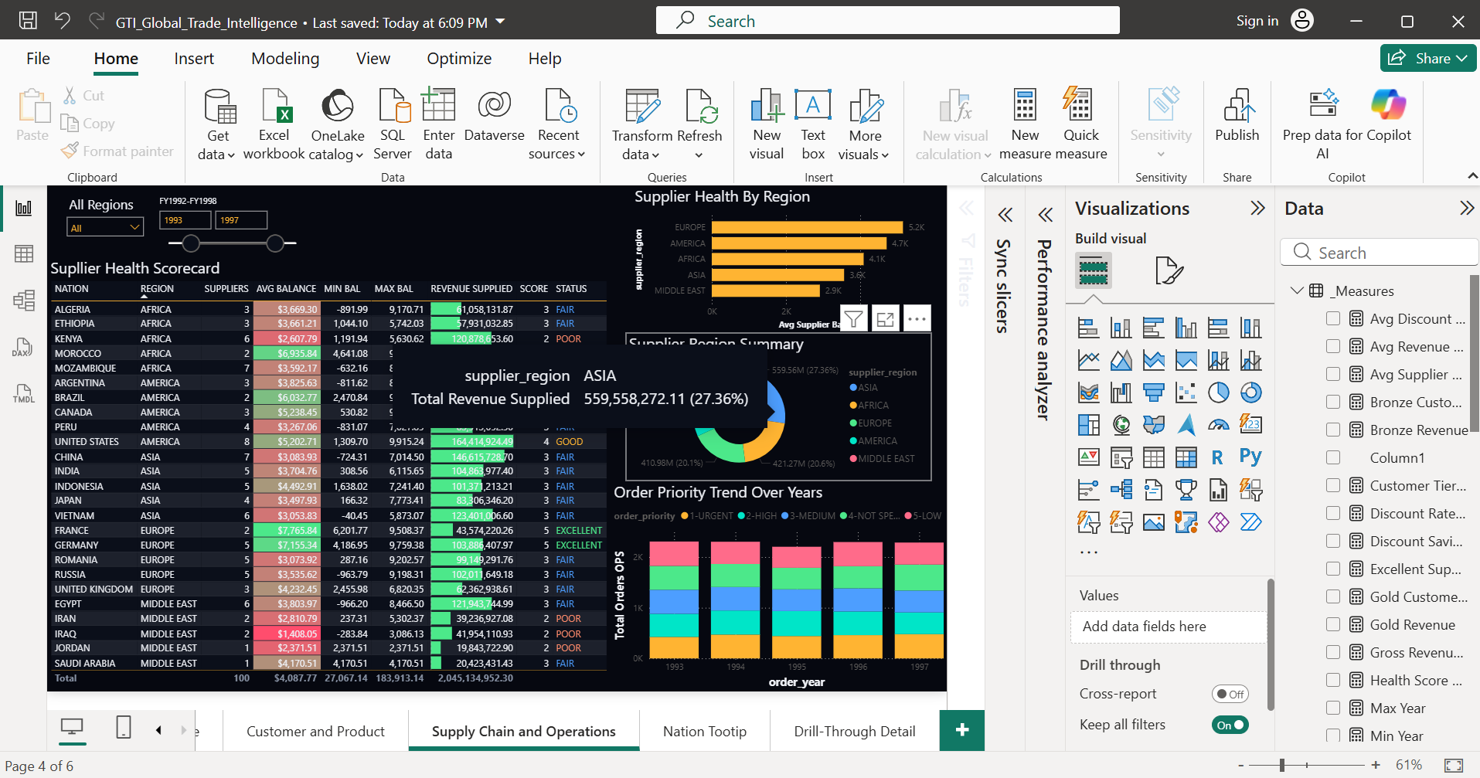Screen dimensions: 1480x778
Task: Select the Python visual type
Action: (x=1250, y=457)
